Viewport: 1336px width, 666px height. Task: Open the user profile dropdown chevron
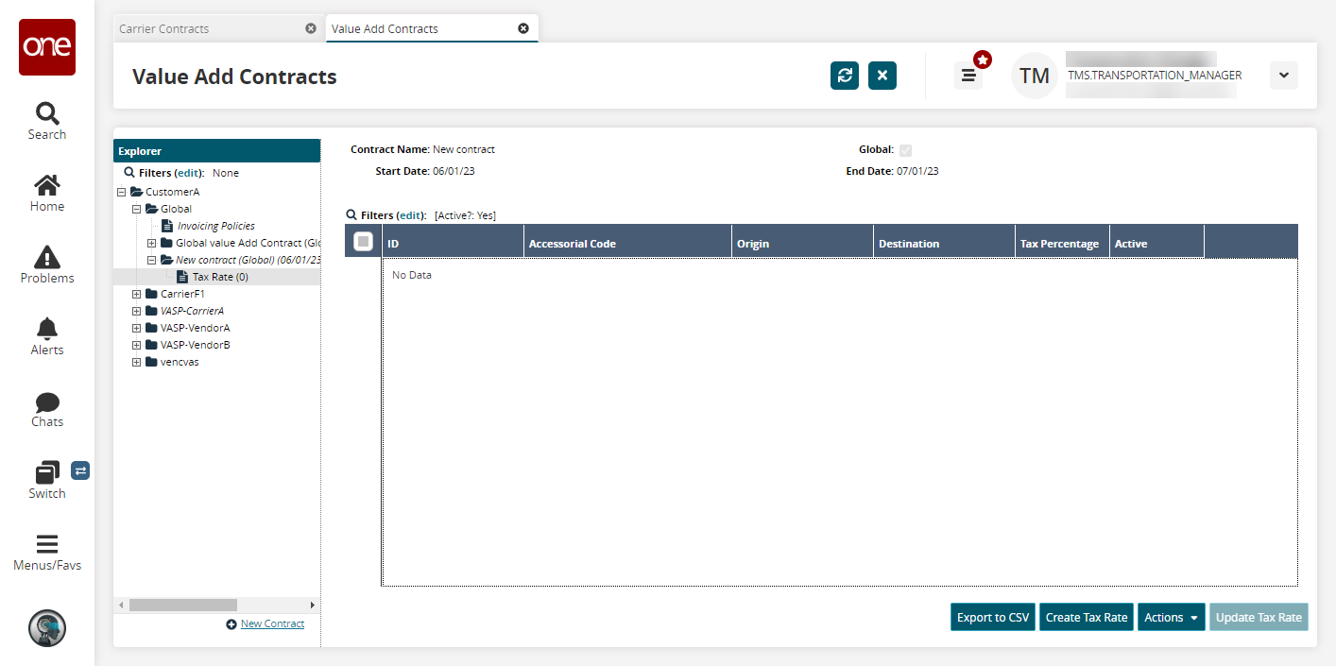pyautogui.click(x=1284, y=76)
